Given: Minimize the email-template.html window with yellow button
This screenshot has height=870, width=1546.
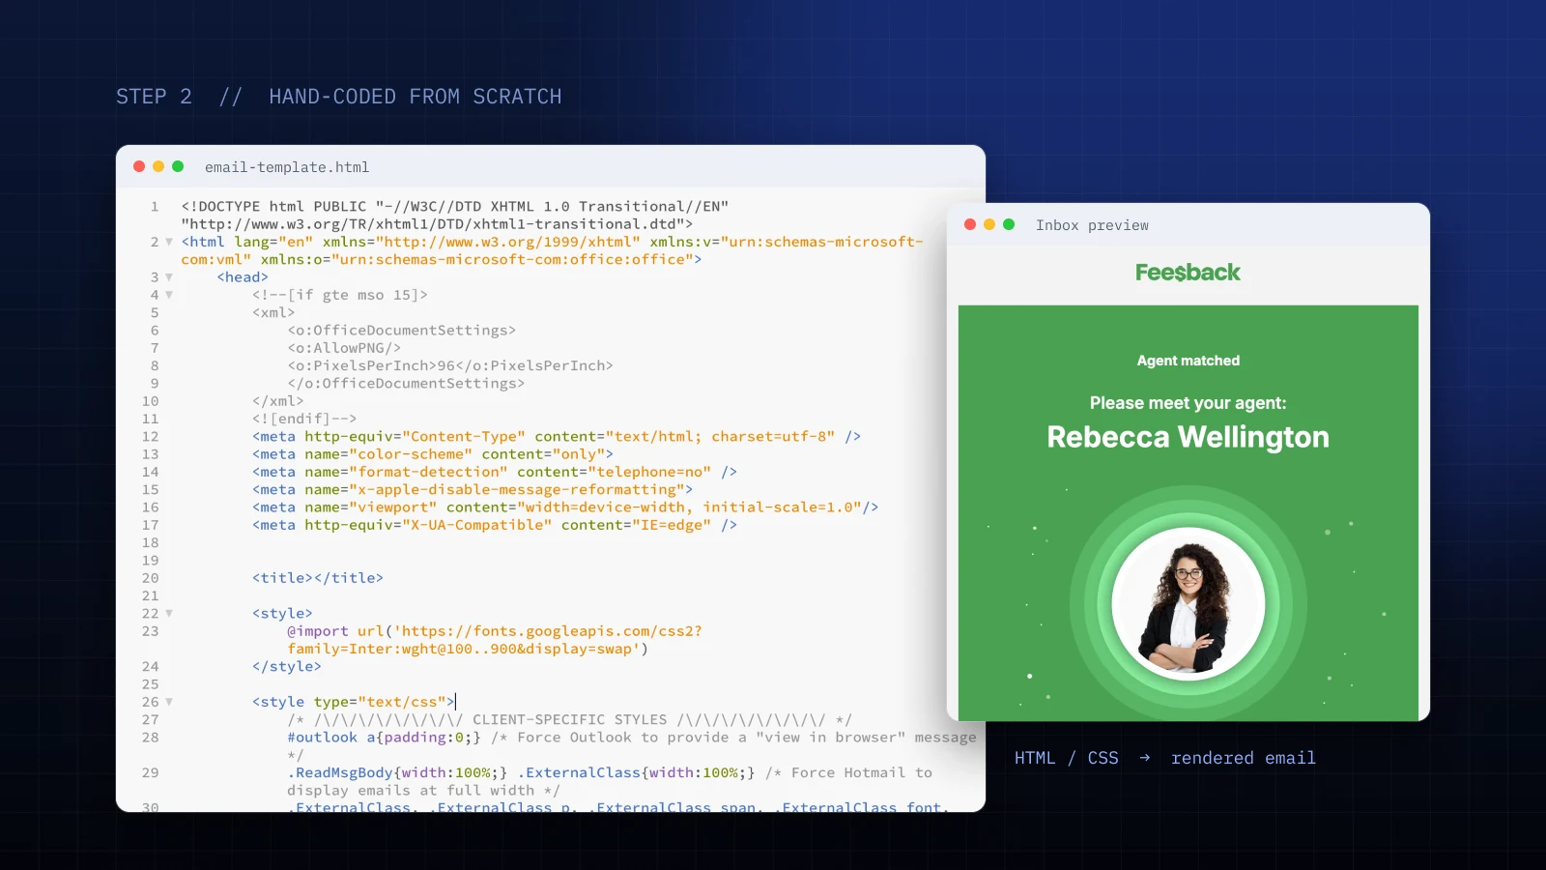Looking at the screenshot, I should (x=158, y=166).
